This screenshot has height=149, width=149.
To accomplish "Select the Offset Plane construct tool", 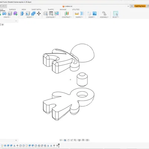I will point(67,13).
